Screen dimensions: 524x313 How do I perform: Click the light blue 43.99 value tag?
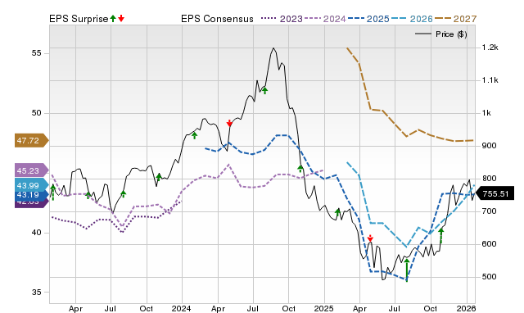click(x=31, y=185)
